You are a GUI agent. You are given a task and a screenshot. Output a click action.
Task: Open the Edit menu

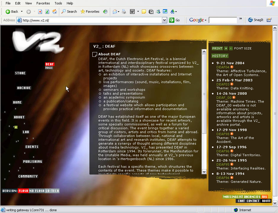(x=18, y=3)
